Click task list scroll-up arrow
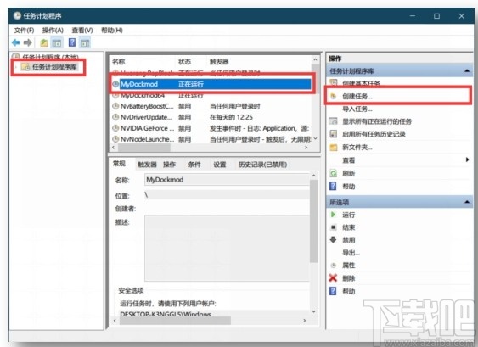Image resolution: width=478 pixels, height=347 pixels. click(315, 59)
